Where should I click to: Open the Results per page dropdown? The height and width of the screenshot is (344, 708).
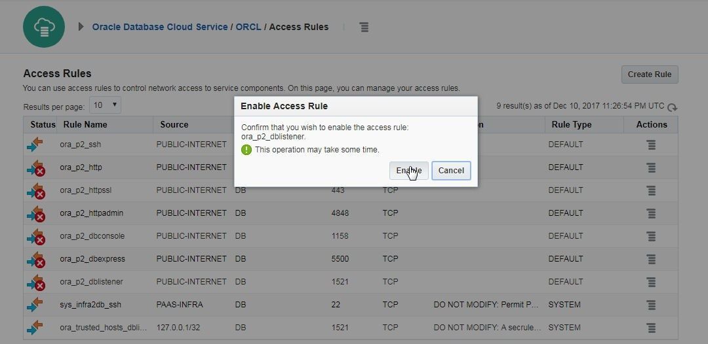[x=105, y=105]
